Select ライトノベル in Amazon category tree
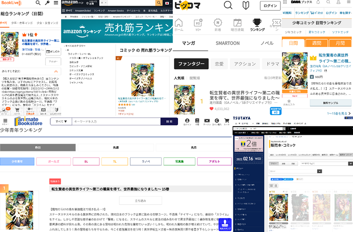The width and height of the screenshot is (353, 232). [76, 83]
